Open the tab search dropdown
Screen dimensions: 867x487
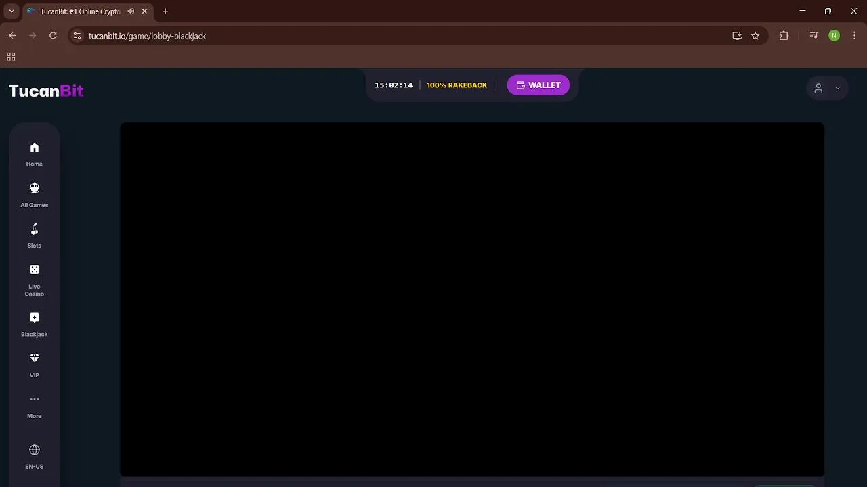pos(12,11)
